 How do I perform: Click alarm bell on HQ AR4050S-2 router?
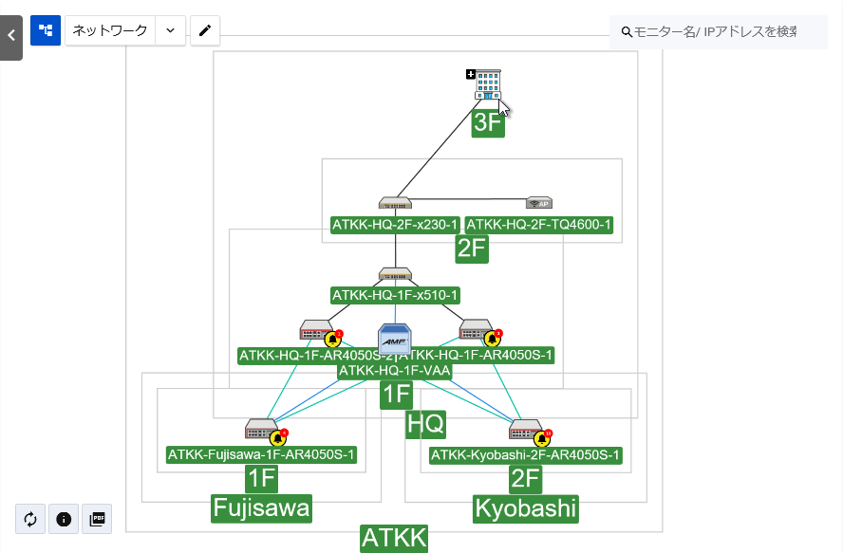coord(332,339)
